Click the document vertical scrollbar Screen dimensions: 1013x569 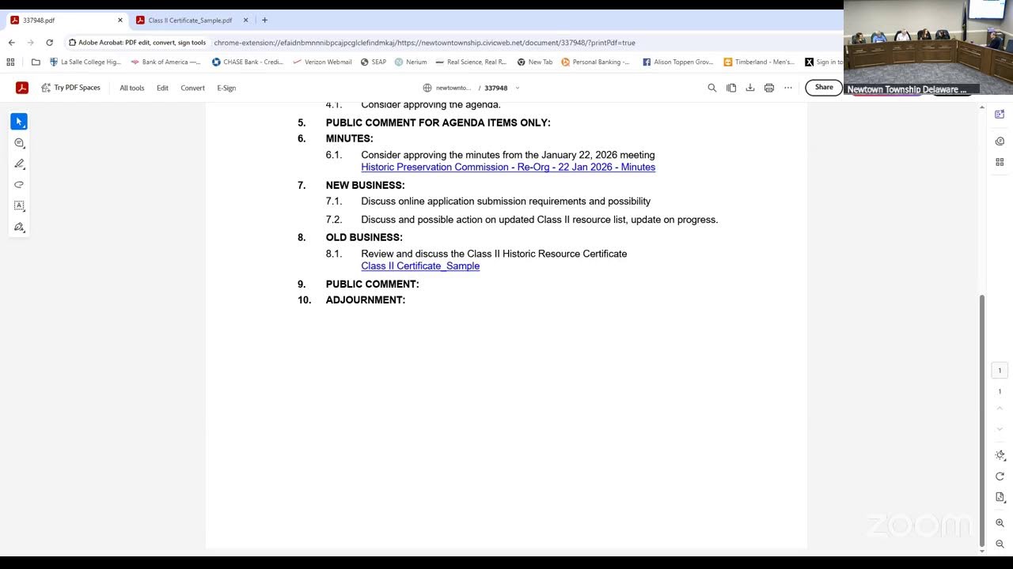982,421
